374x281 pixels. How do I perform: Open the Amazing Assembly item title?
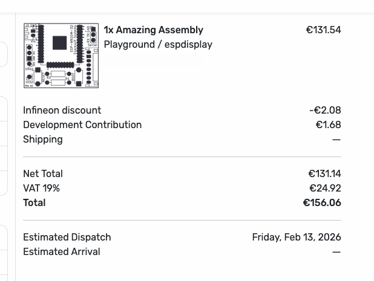pos(154,30)
